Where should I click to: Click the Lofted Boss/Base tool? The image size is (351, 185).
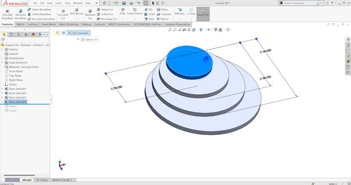tap(39, 14)
